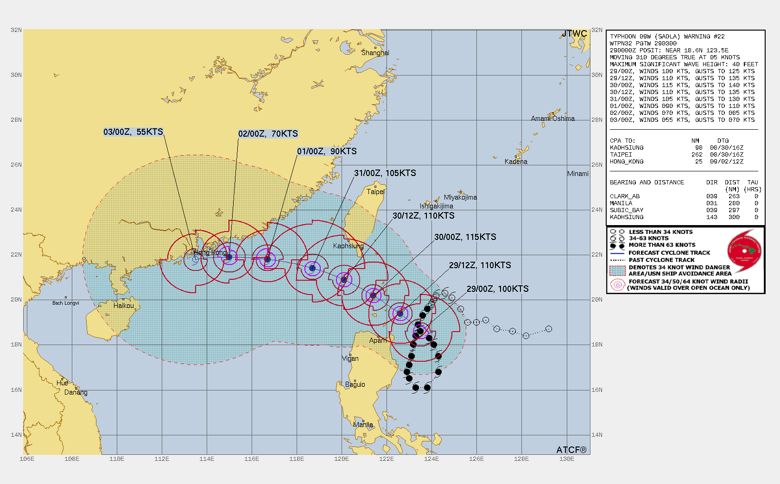This screenshot has height=484, width=780.
Task: Click the Hue city label
Action: [63, 383]
